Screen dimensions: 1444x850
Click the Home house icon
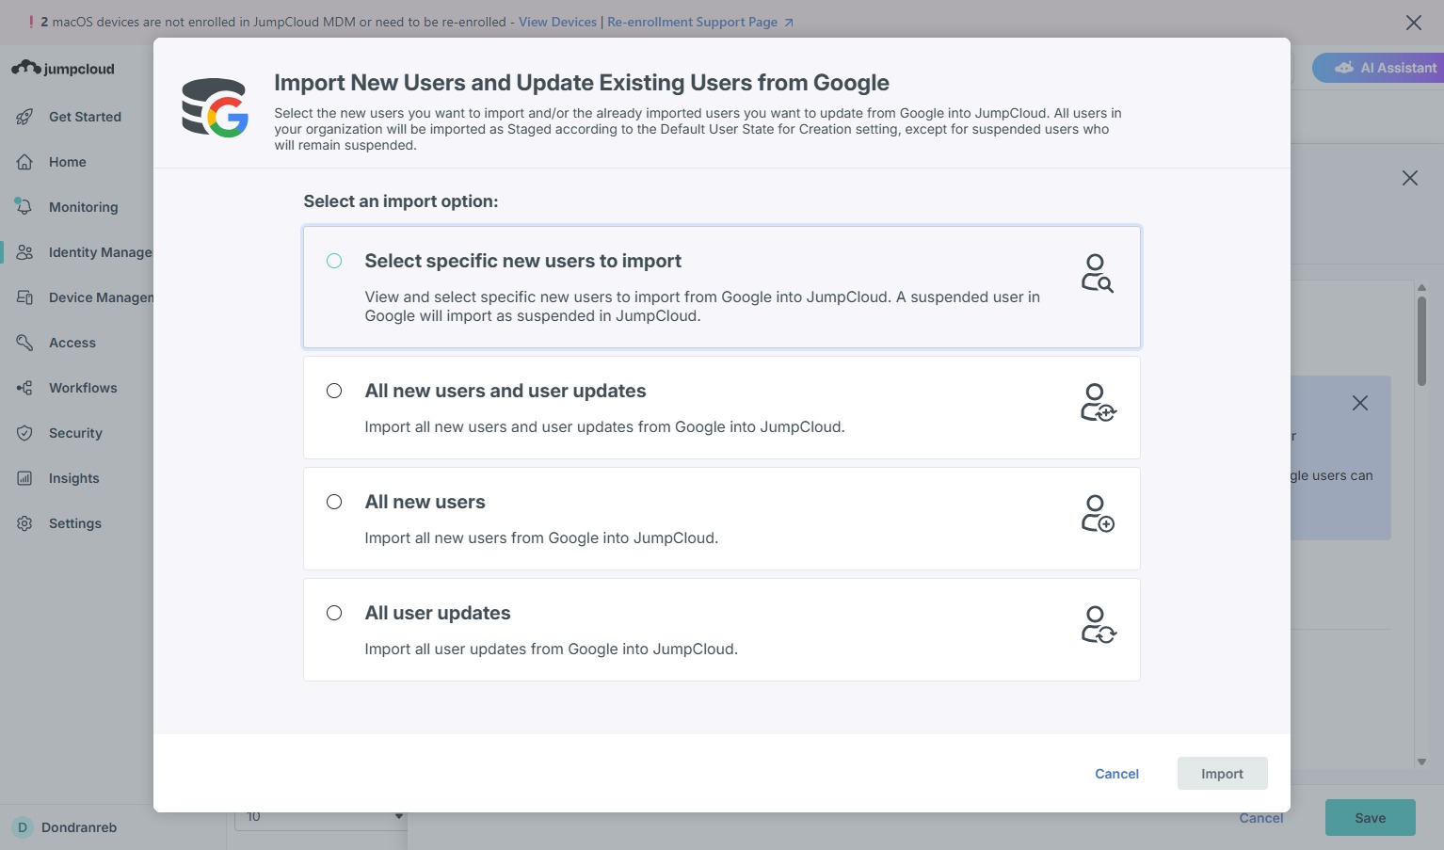[25, 162]
